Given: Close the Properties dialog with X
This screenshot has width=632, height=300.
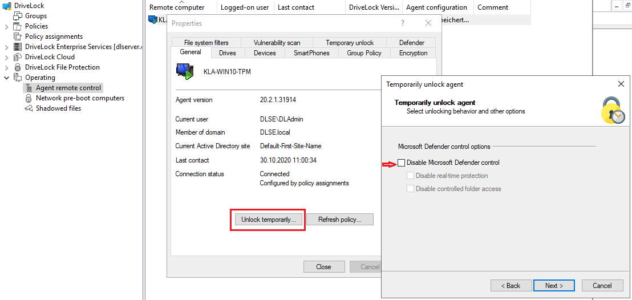Looking at the screenshot, I should point(428,23).
